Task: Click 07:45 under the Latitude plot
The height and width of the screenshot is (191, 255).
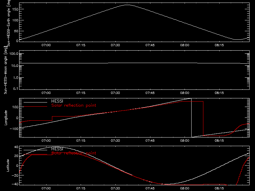Action: tap(150, 188)
